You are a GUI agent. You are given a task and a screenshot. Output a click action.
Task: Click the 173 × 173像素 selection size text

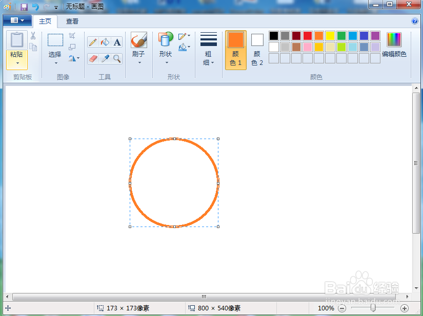pyautogui.click(x=128, y=308)
